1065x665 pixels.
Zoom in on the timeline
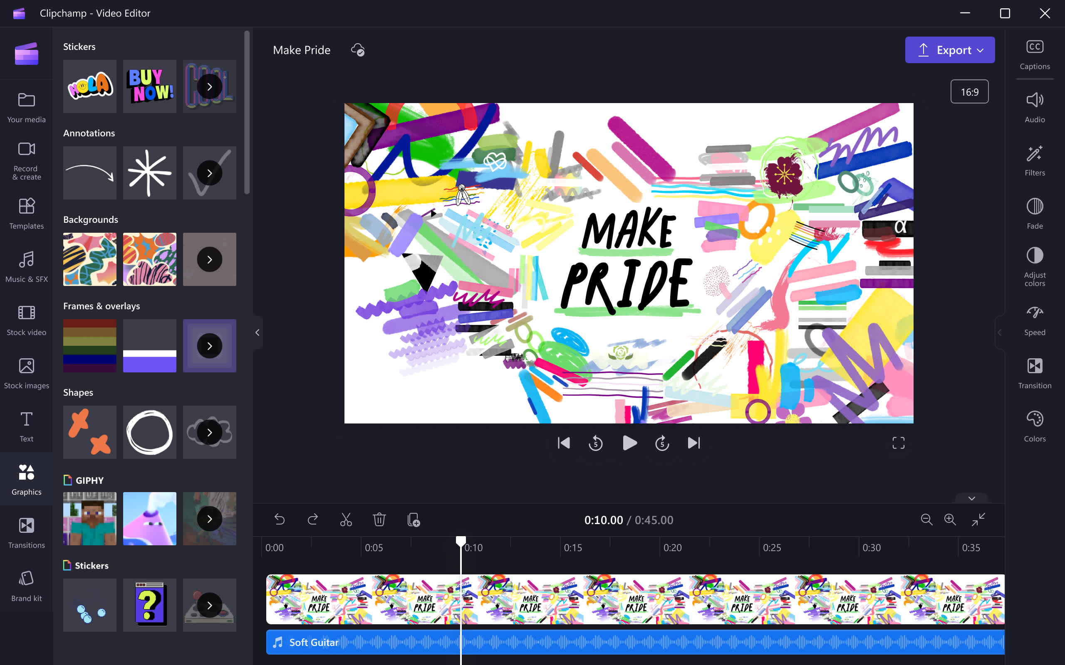pos(950,520)
